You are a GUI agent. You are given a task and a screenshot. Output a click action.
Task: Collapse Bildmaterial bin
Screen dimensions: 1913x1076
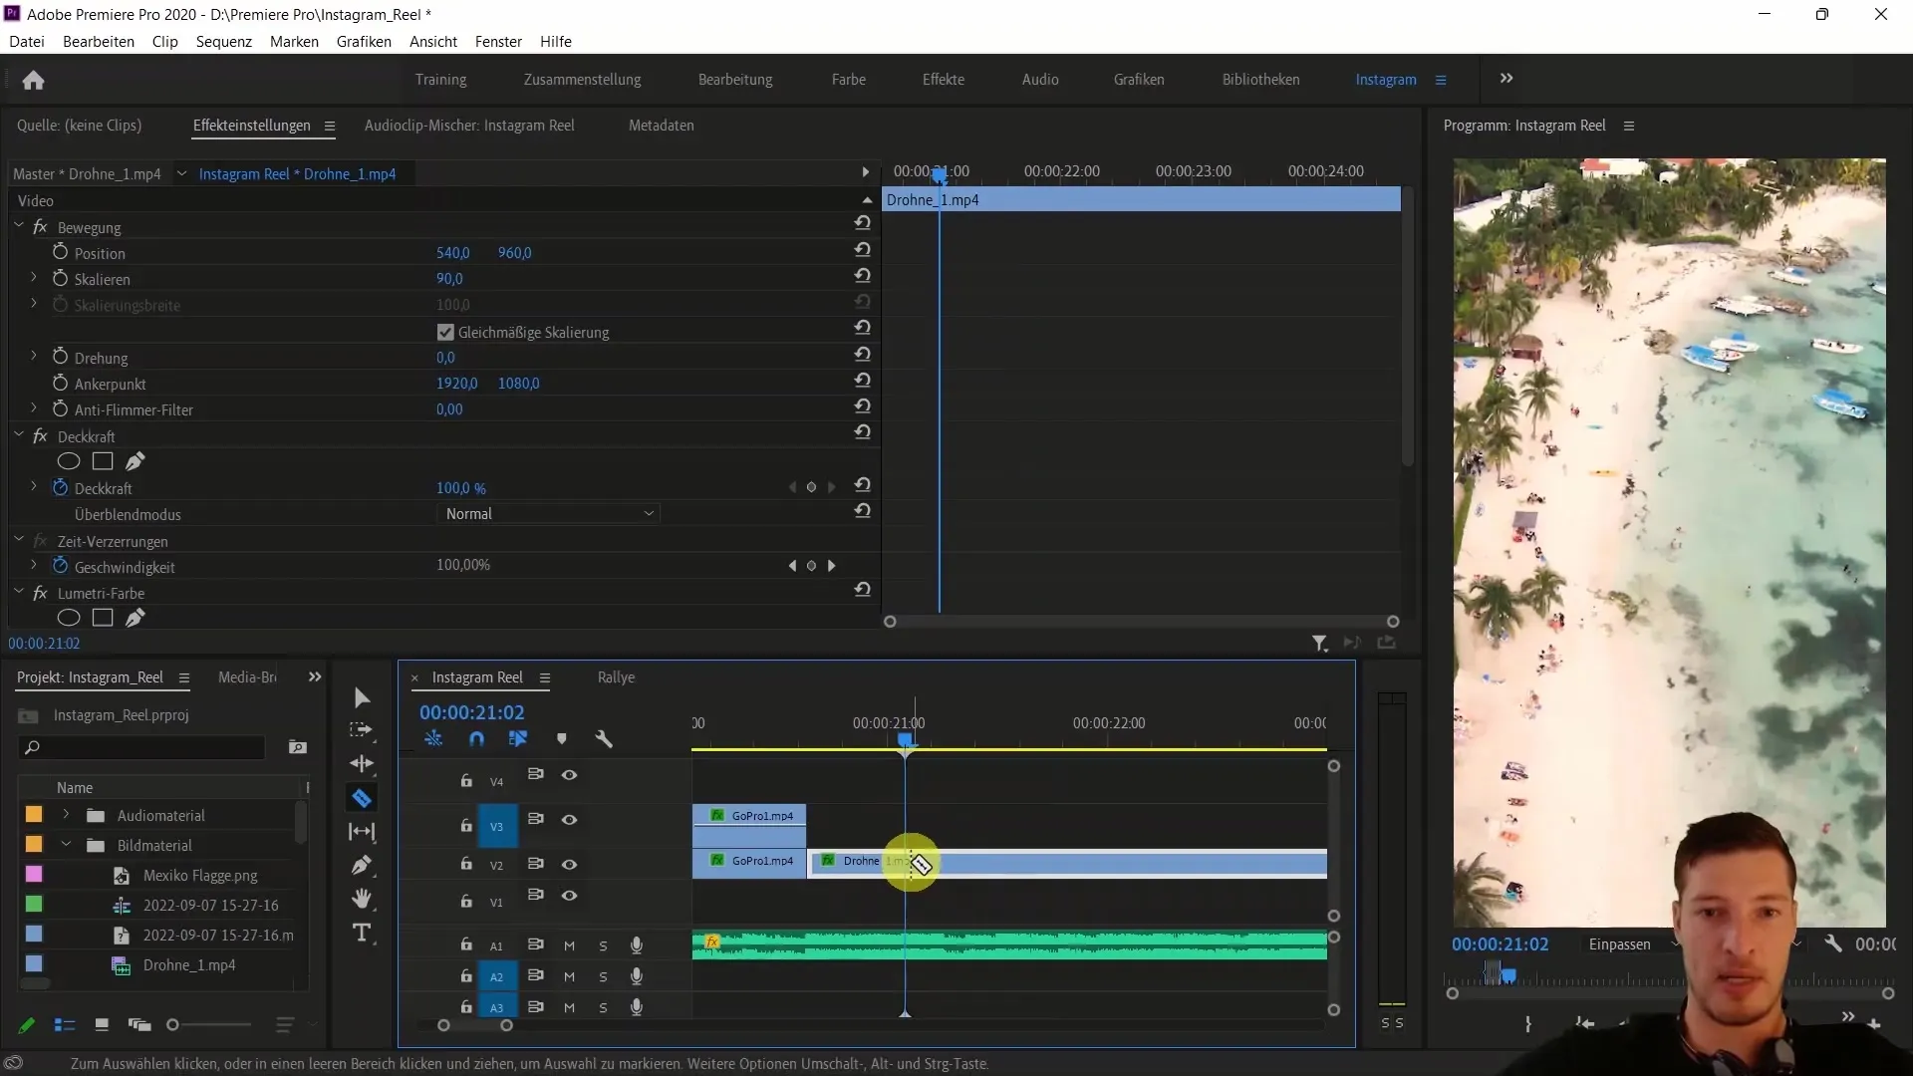pyautogui.click(x=66, y=845)
